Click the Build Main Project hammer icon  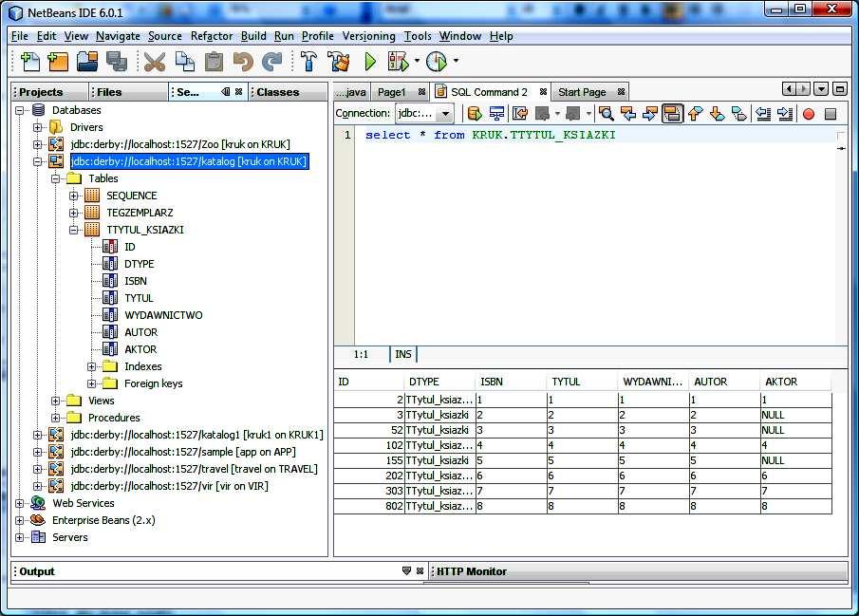309,62
